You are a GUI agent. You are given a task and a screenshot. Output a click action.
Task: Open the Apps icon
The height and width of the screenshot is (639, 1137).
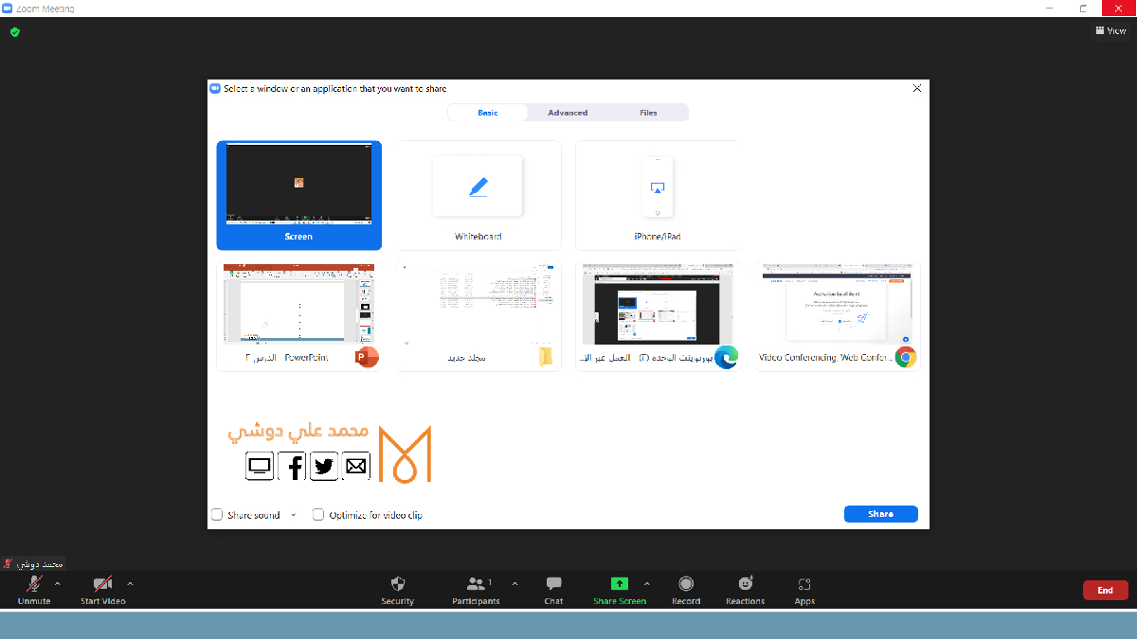(x=804, y=584)
